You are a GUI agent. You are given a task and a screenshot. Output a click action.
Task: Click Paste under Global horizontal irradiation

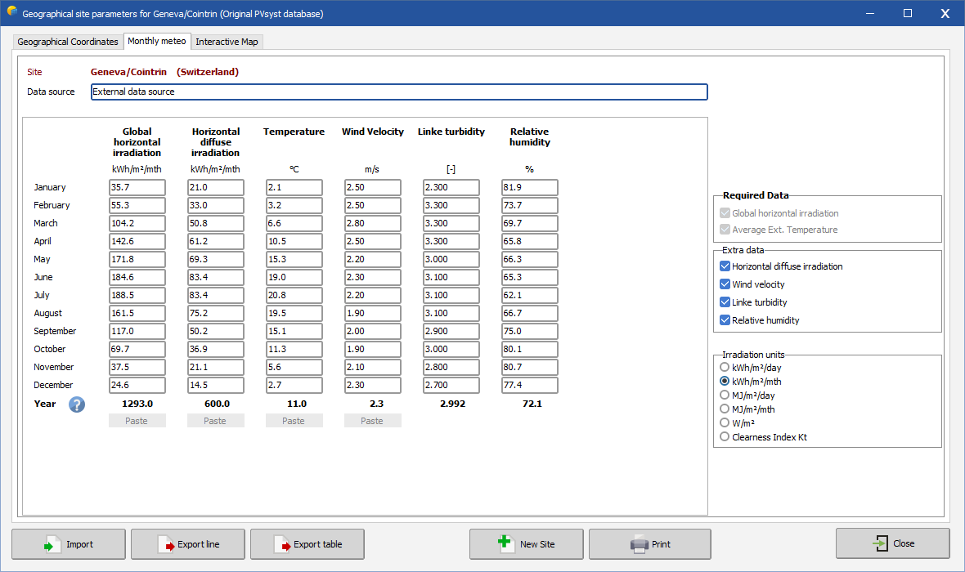[137, 421]
